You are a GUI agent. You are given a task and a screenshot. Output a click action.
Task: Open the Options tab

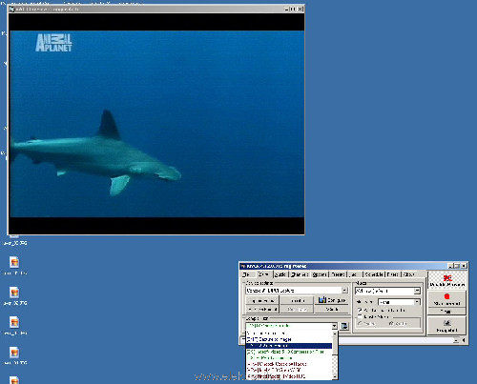[320, 274]
